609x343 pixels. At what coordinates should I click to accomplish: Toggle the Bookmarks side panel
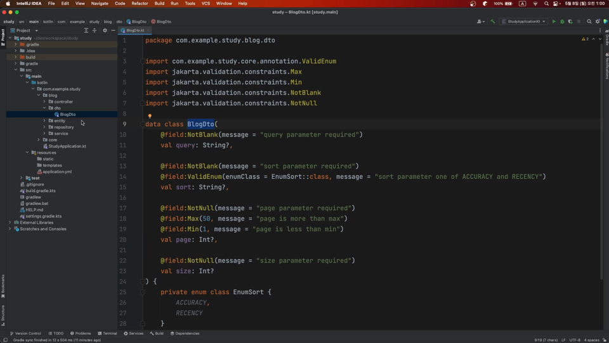pos(3,287)
